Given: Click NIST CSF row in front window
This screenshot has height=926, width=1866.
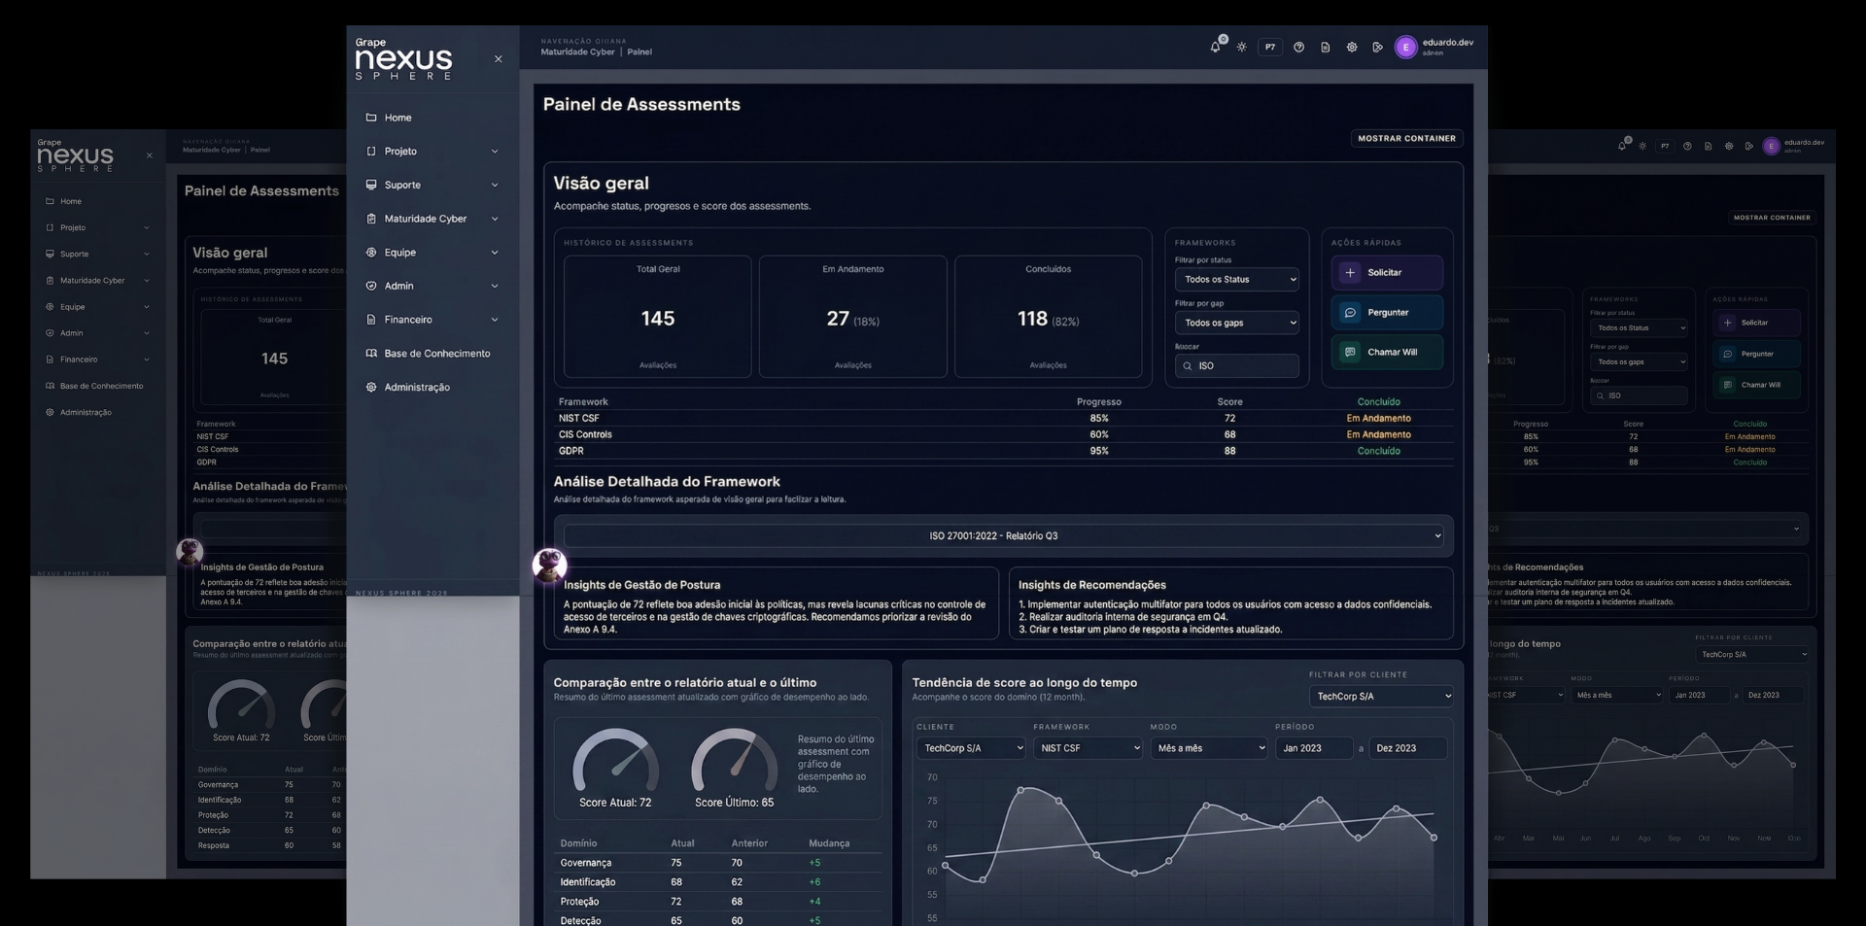Looking at the screenshot, I should [x=1003, y=419].
